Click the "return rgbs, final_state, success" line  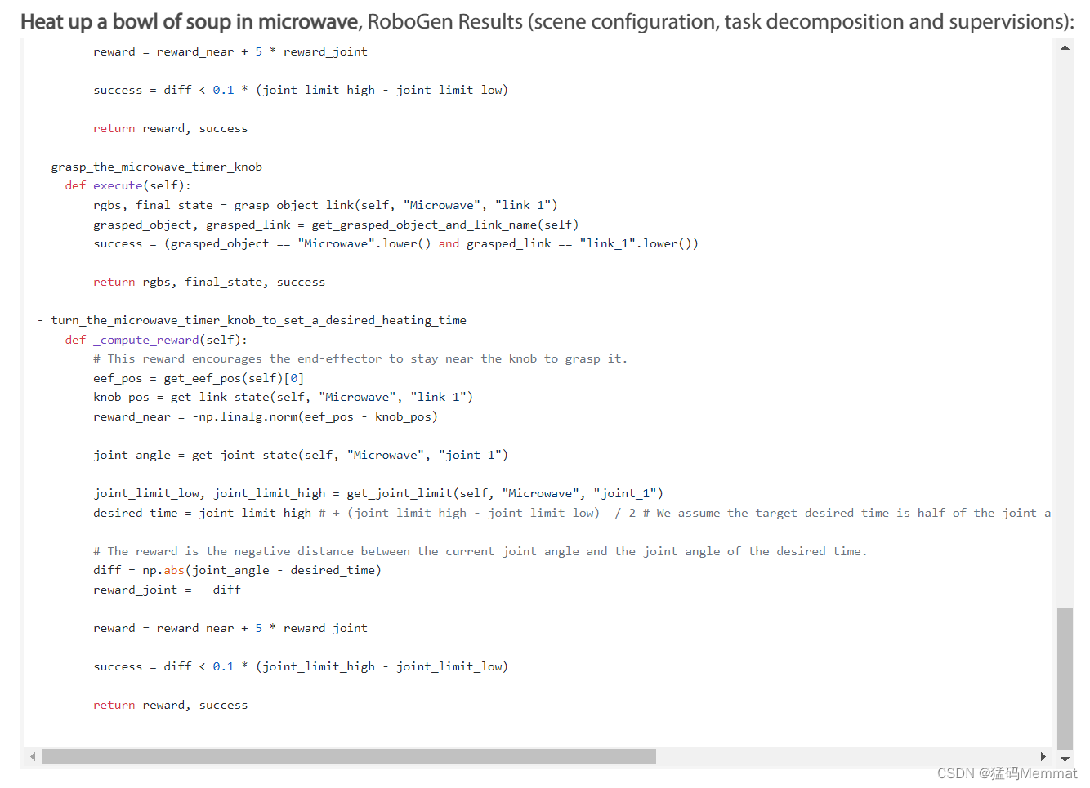209,282
